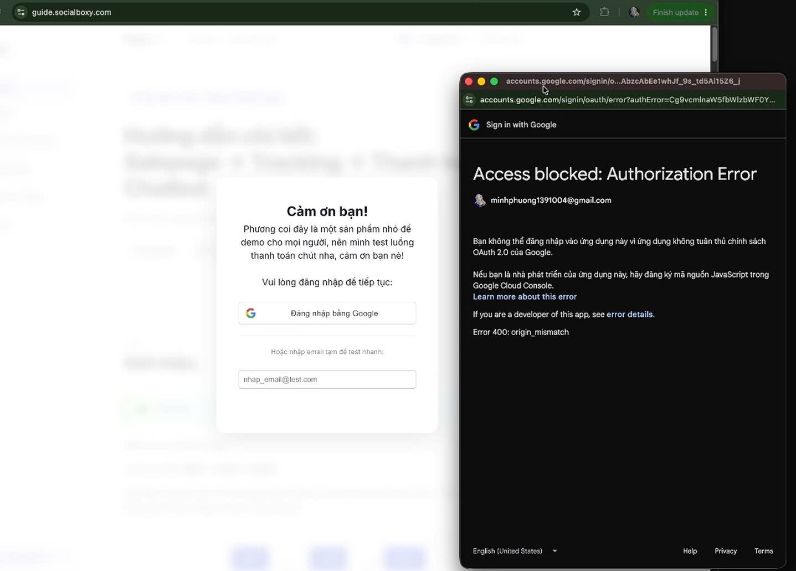Click the main page vertical scrollbar
Image resolution: width=796 pixels, height=571 pixels.
pyautogui.click(x=714, y=44)
